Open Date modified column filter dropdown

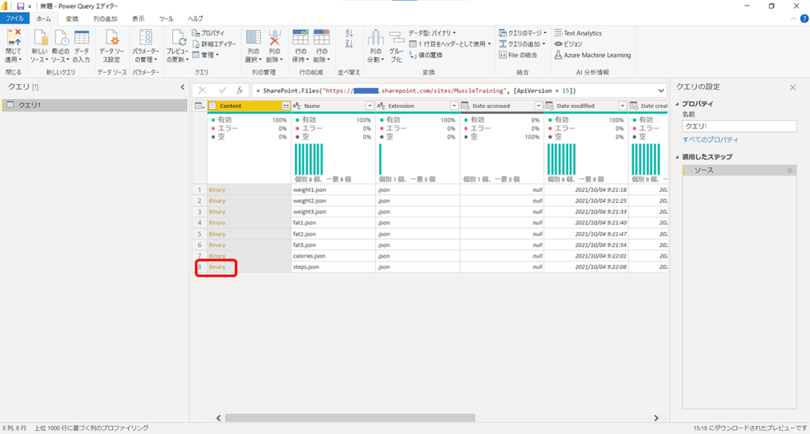pos(622,106)
